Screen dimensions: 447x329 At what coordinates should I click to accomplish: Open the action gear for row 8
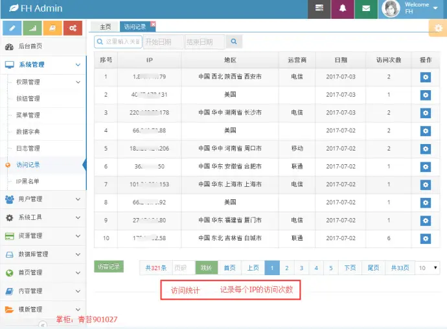(426, 202)
